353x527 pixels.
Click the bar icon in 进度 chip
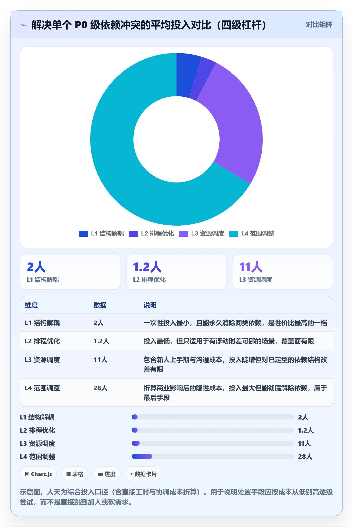[100, 475]
